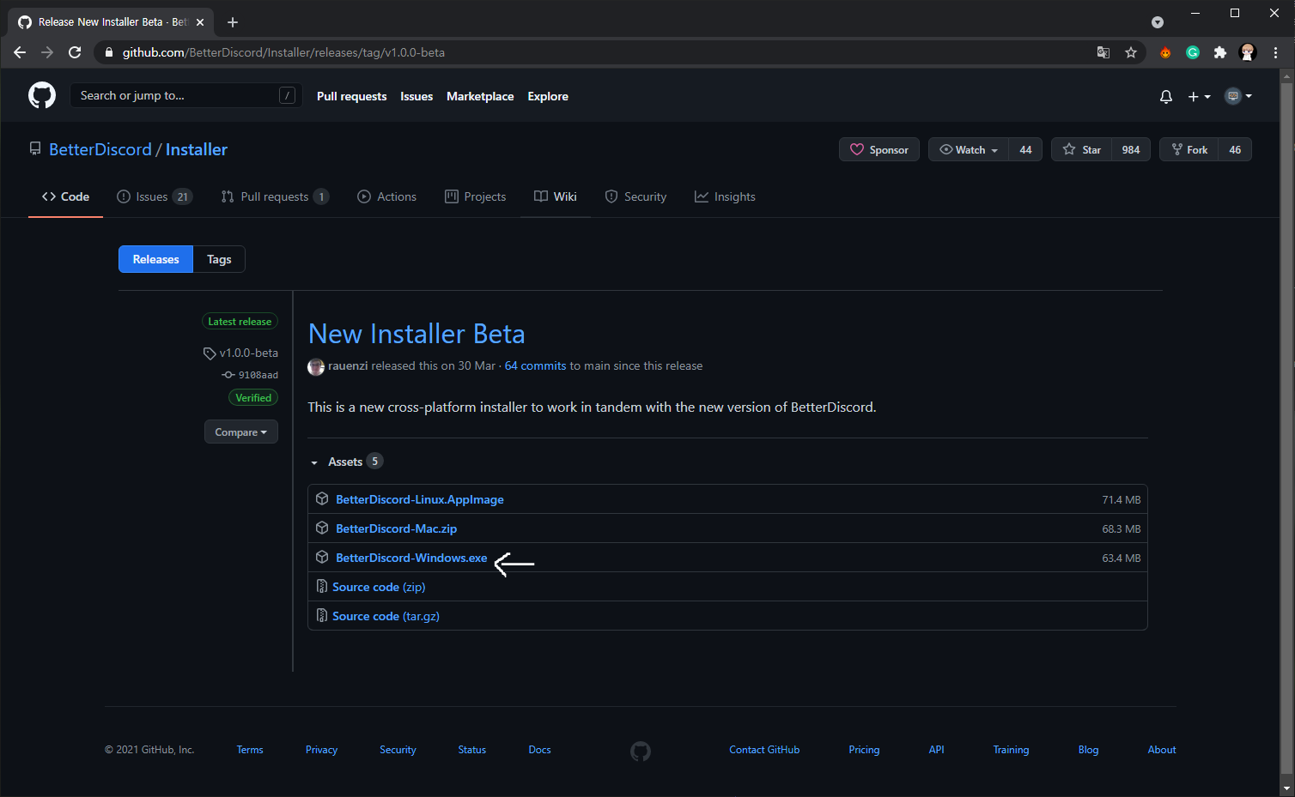Go to Explore

(x=548, y=96)
